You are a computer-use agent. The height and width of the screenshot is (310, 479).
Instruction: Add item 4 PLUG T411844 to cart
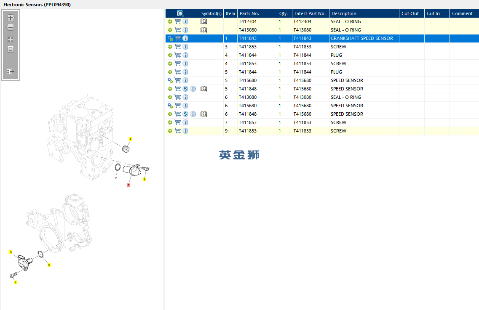click(178, 55)
